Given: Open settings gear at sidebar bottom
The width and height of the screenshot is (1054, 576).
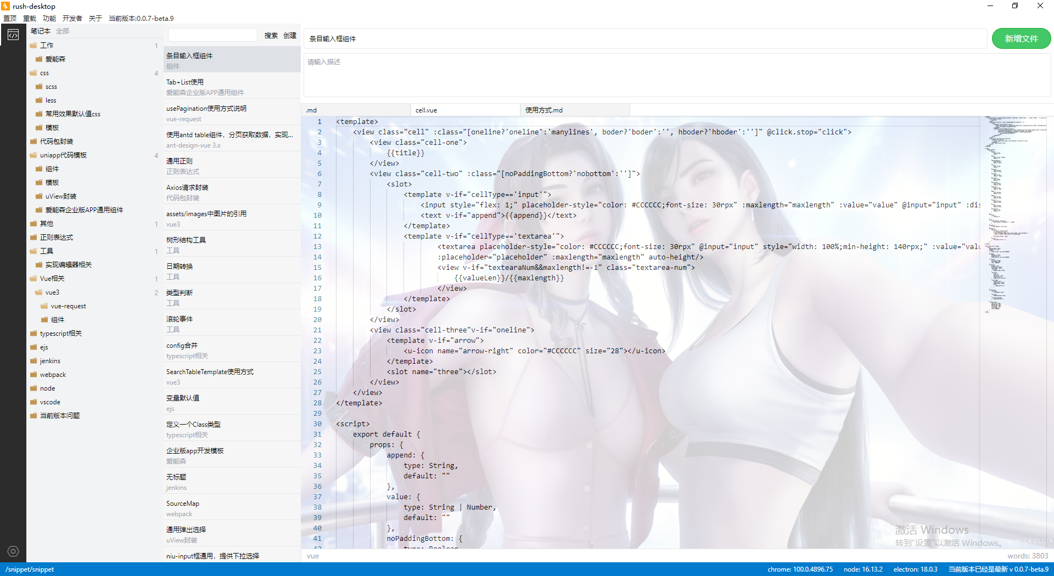Looking at the screenshot, I should coord(13,551).
